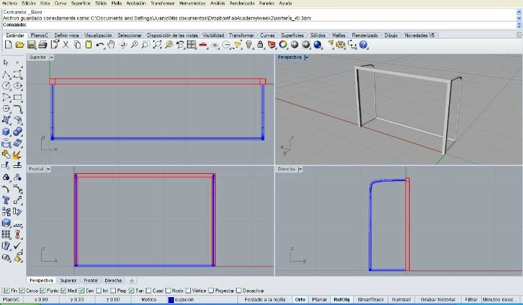Select the Polygon hexagon tool
This screenshot has width=523, height=305.
coord(6,108)
